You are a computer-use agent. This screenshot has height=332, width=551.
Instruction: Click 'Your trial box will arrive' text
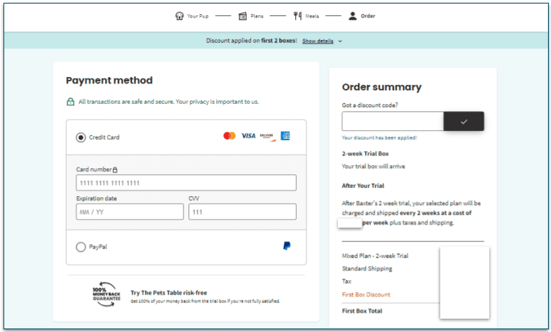point(373,167)
